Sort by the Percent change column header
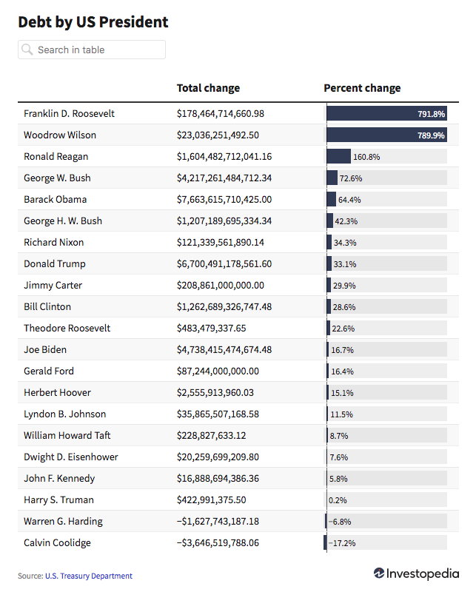Screen dimensions: 476x592 [362, 88]
